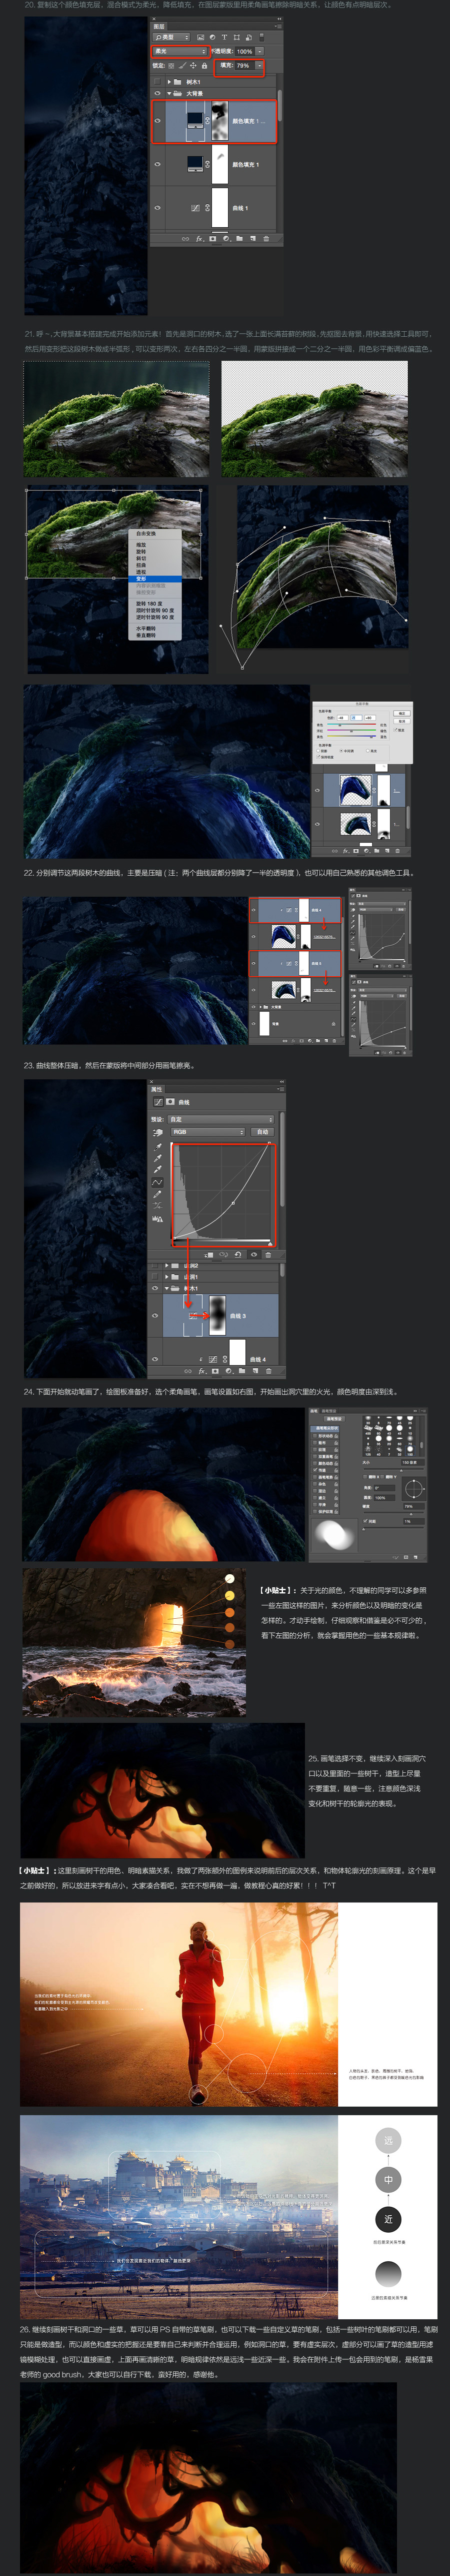Select the edit points curve tool
The width and height of the screenshot is (450, 2576).
click(x=157, y=1182)
